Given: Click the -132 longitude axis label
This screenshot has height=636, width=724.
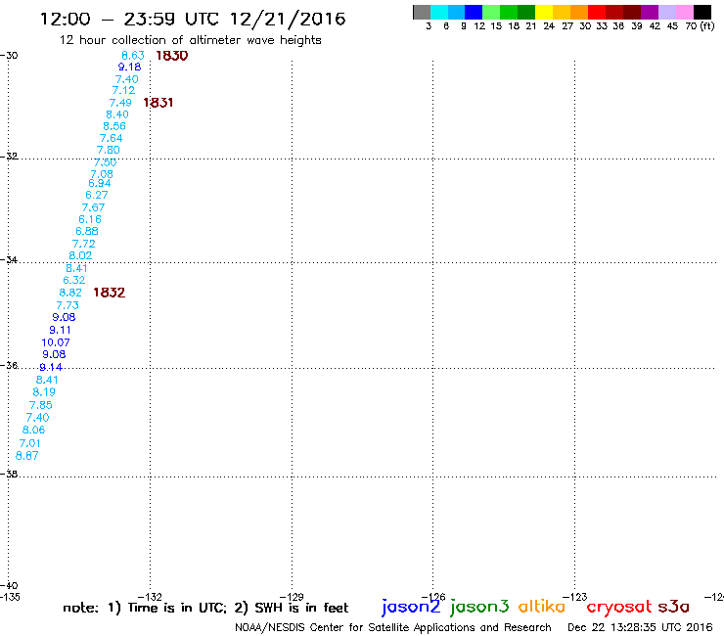Looking at the screenshot, I should (x=150, y=597).
